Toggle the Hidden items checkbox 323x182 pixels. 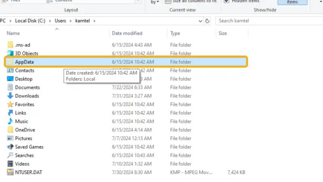click(227, 1)
